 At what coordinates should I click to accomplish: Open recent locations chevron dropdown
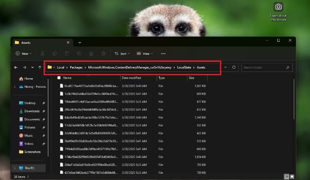(32, 67)
